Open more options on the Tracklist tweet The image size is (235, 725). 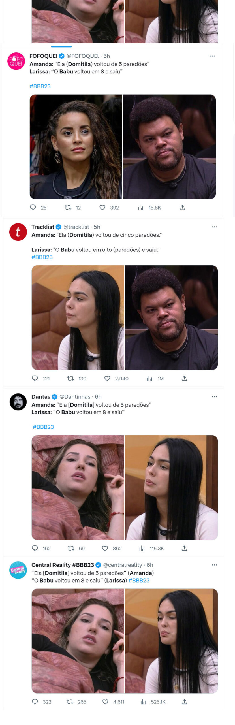pyautogui.click(x=215, y=227)
